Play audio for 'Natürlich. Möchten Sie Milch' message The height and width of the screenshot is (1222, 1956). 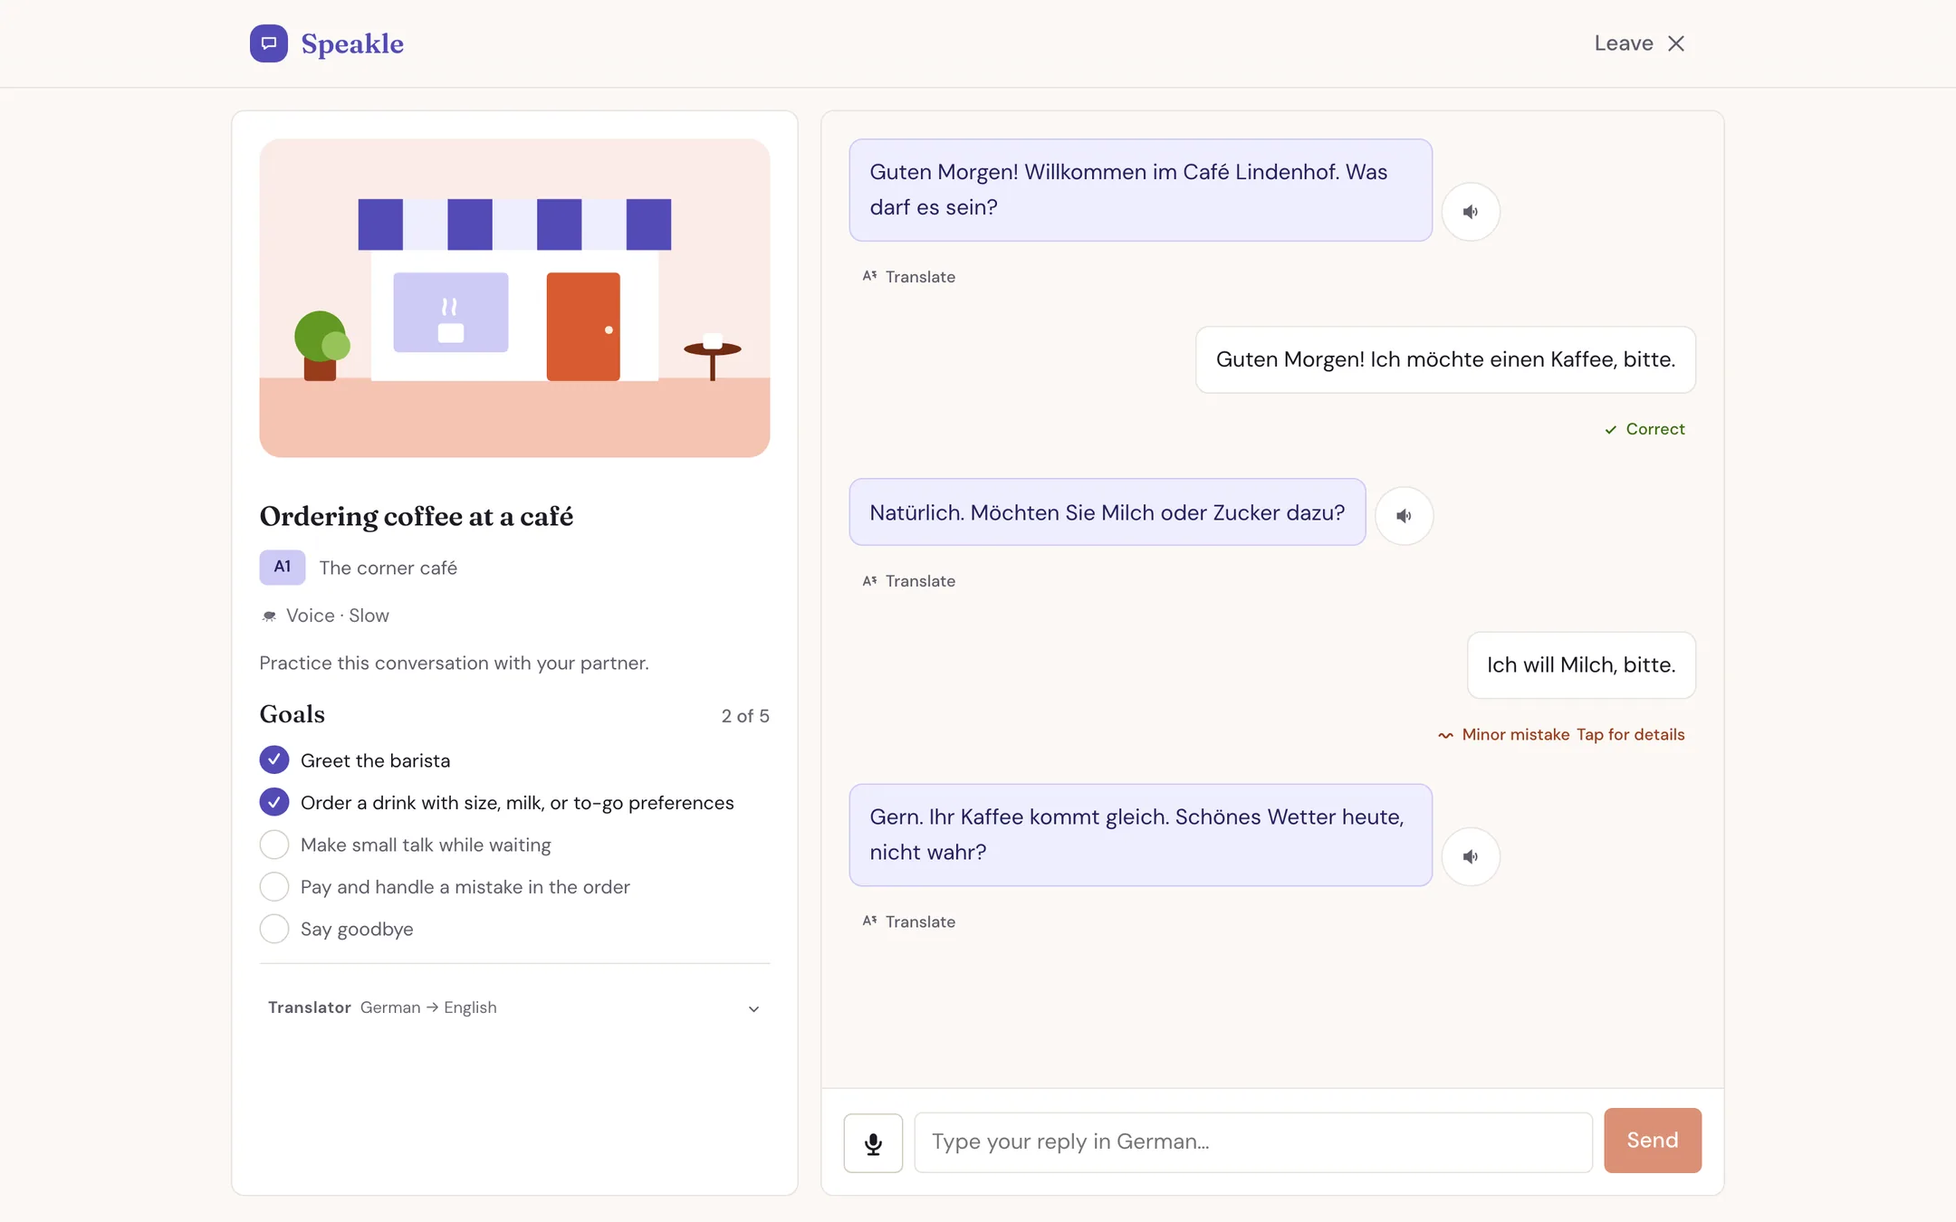coord(1404,516)
